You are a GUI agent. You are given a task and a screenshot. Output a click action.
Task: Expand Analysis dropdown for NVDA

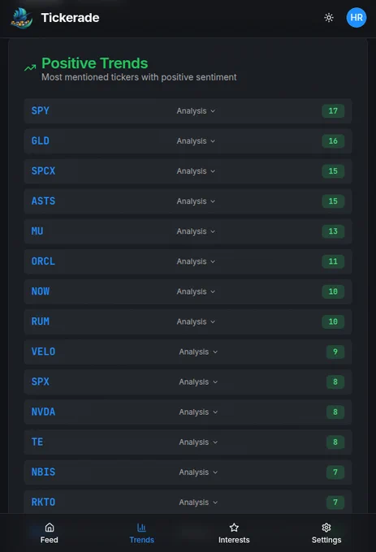click(x=198, y=412)
